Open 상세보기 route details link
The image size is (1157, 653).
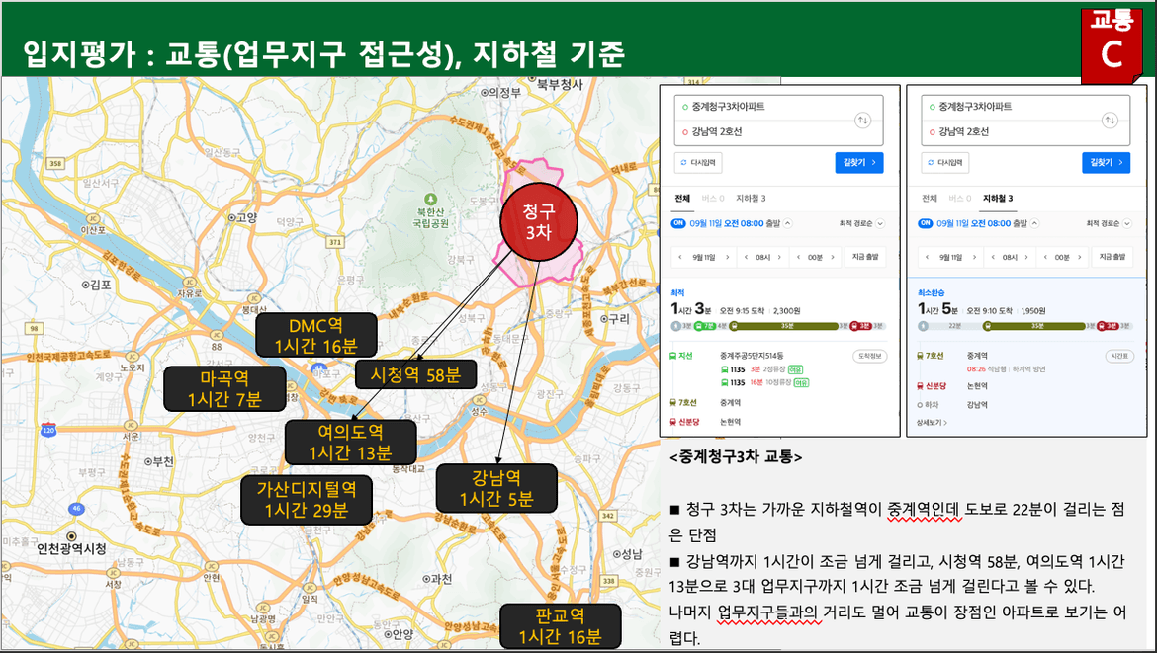tap(932, 423)
